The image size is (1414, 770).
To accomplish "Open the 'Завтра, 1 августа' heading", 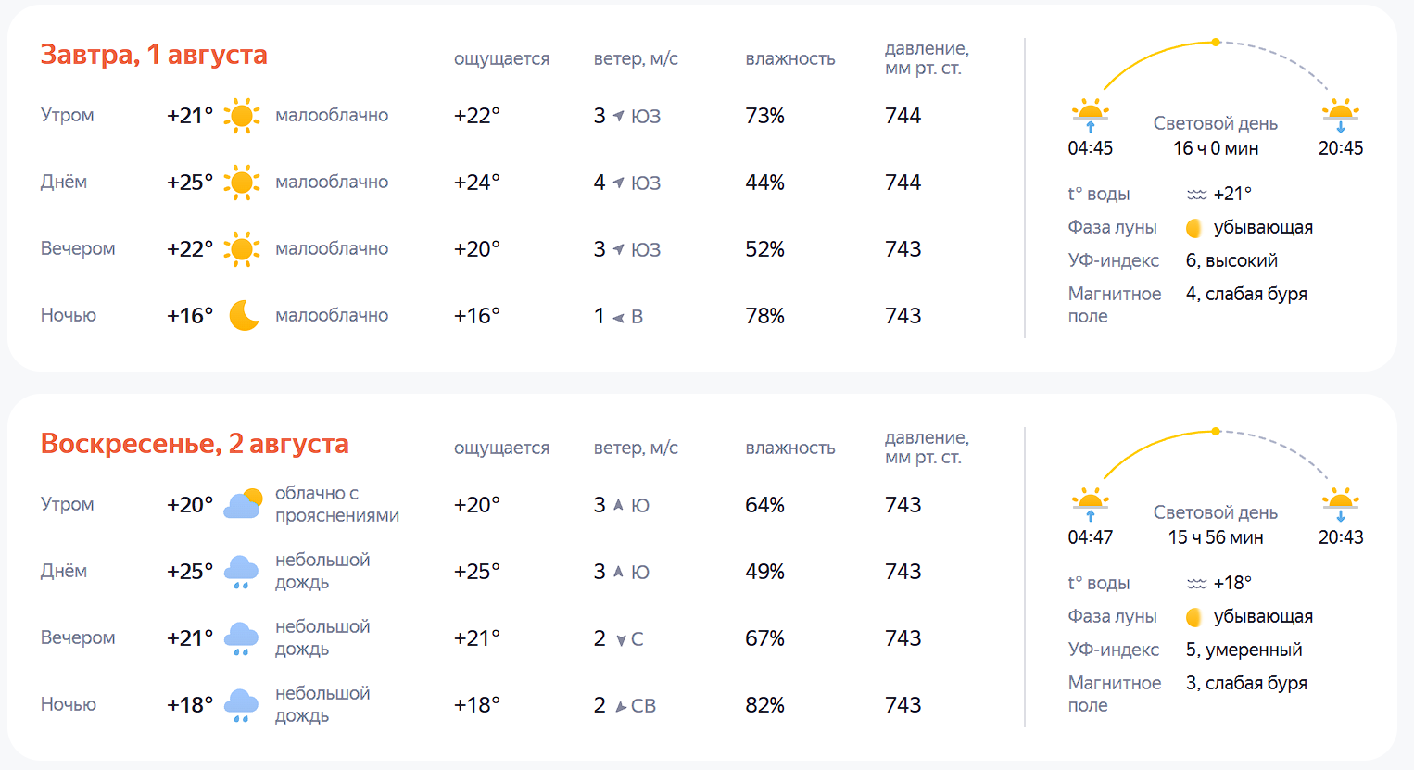I will point(154,55).
